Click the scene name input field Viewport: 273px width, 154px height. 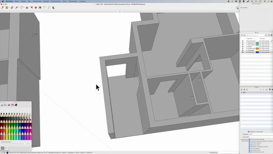pos(261,134)
